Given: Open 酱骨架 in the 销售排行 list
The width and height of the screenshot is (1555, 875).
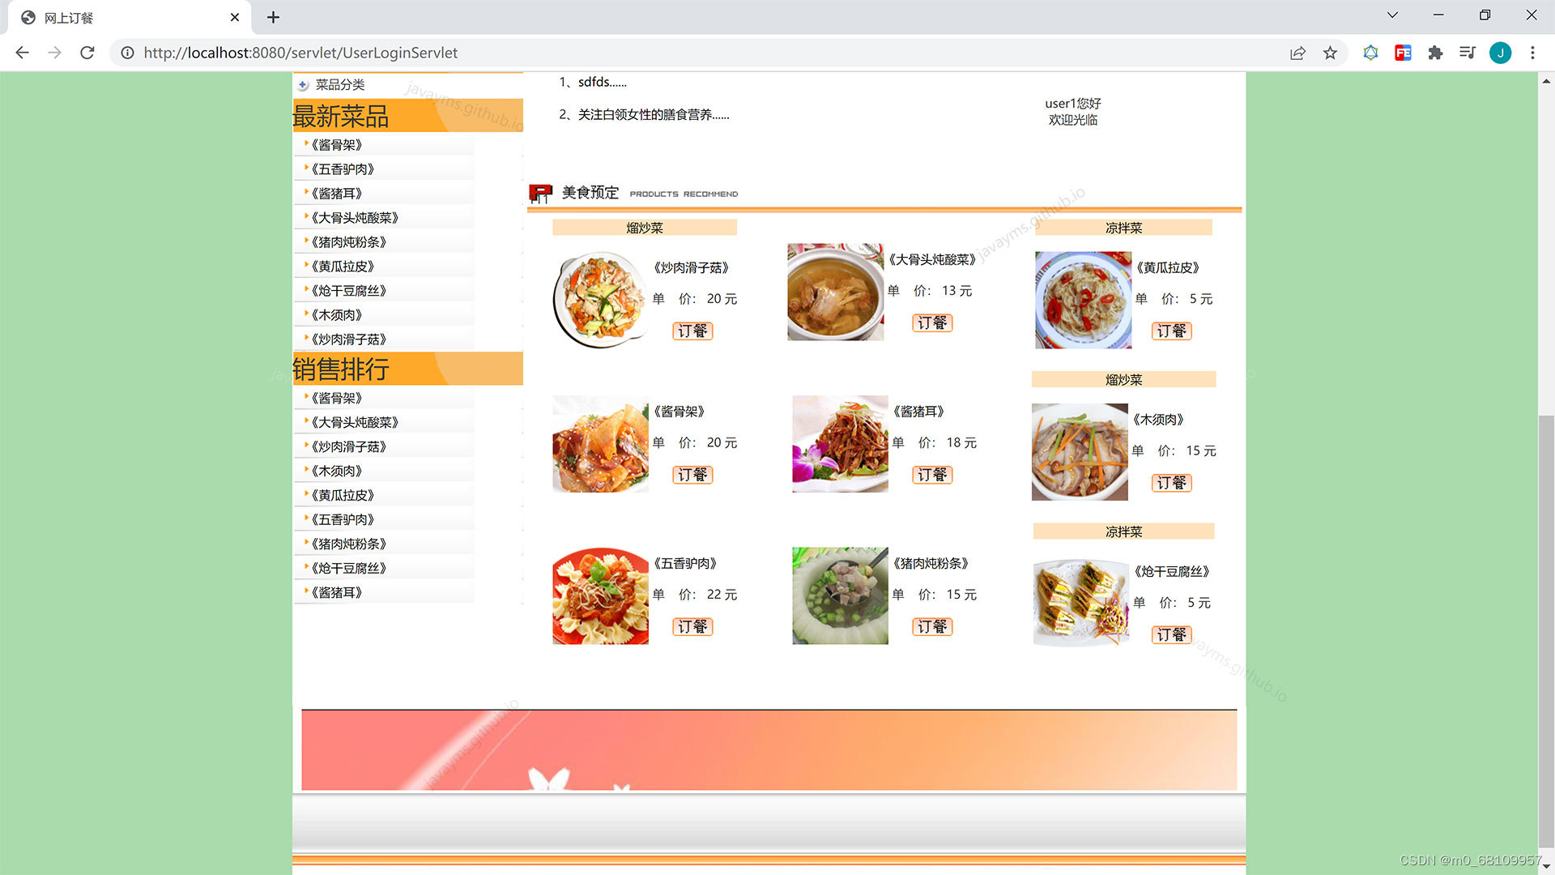Looking at the screenshot, I should coord(337,398).
